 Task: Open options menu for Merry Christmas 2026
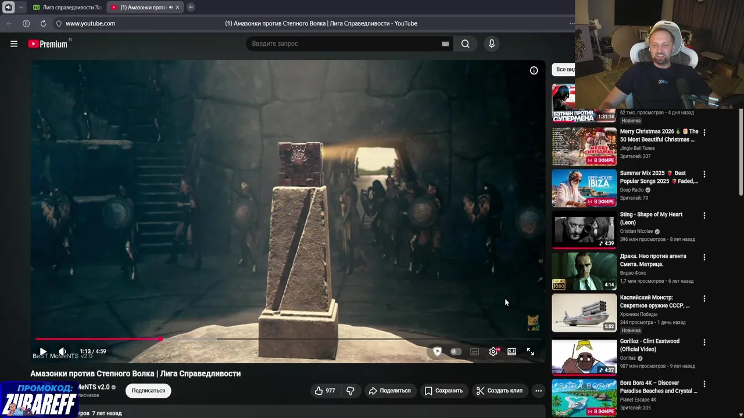tap(704, 132)
